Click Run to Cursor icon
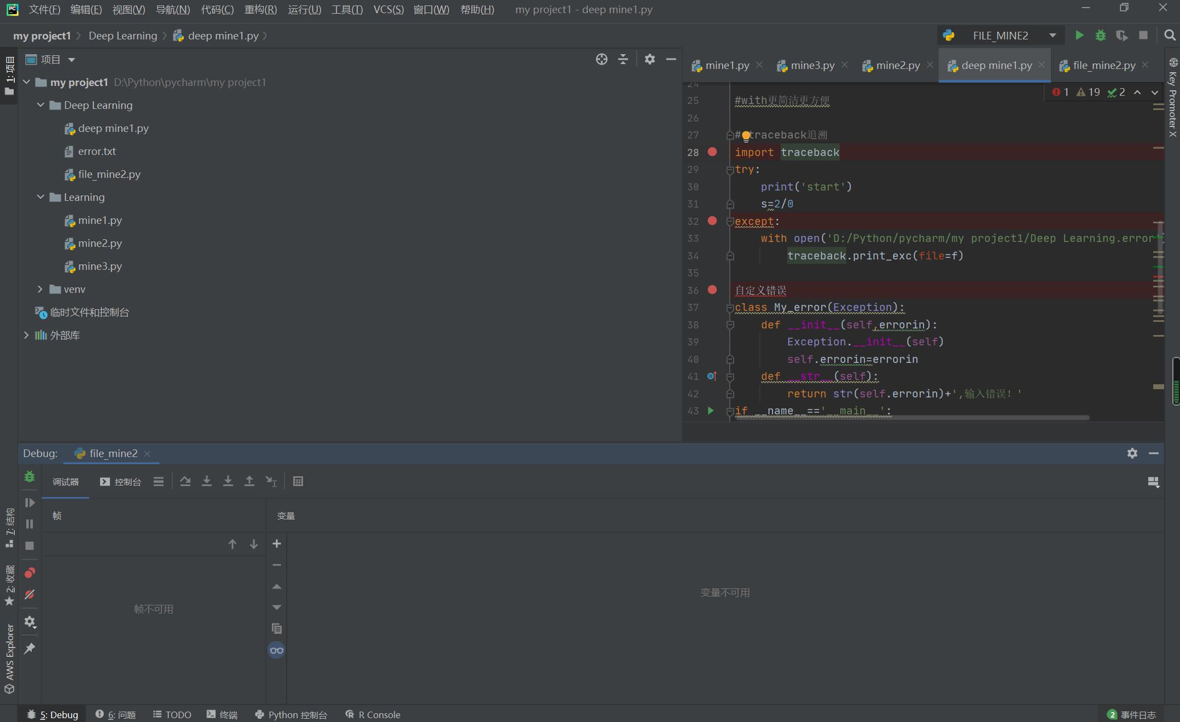Viewport: 1180px width, 722px height. click(x=271, y=482)
